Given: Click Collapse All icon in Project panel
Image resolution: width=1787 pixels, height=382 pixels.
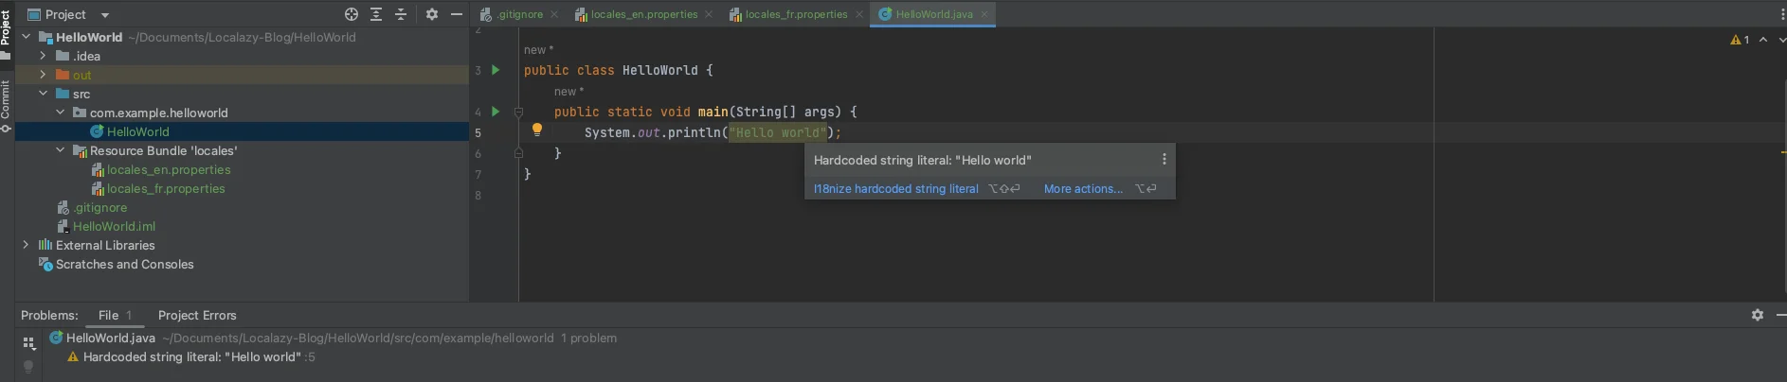Looking at the screenshot, I should pos(401,14).
